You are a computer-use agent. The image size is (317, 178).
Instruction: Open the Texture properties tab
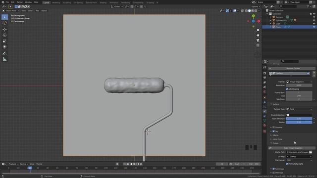click(264, 131)
